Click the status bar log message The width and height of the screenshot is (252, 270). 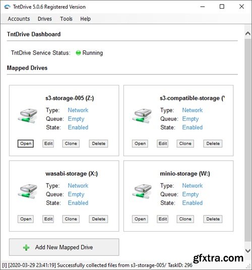click(97, 265)
